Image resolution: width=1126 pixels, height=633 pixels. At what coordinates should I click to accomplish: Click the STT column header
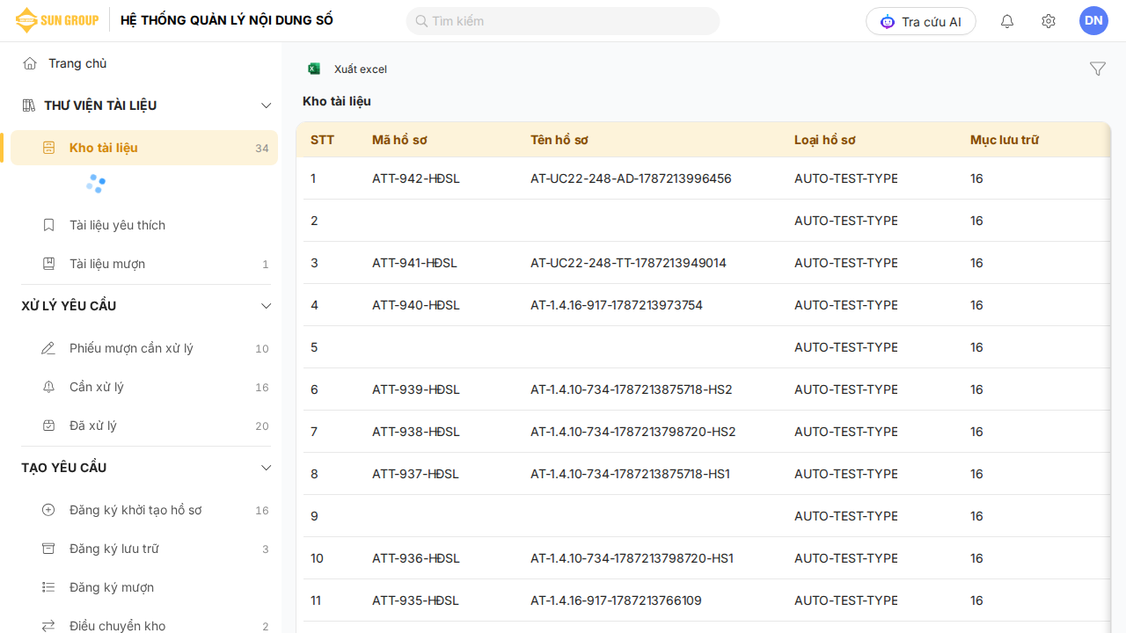tap(322, 140)
